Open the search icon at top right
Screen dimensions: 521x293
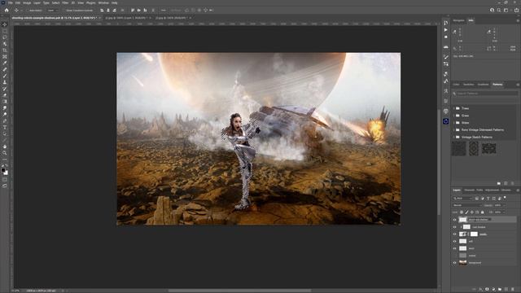[x=499, y=11]
